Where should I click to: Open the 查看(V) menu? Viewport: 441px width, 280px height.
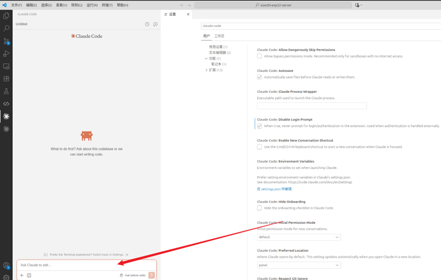pos(62,5)
